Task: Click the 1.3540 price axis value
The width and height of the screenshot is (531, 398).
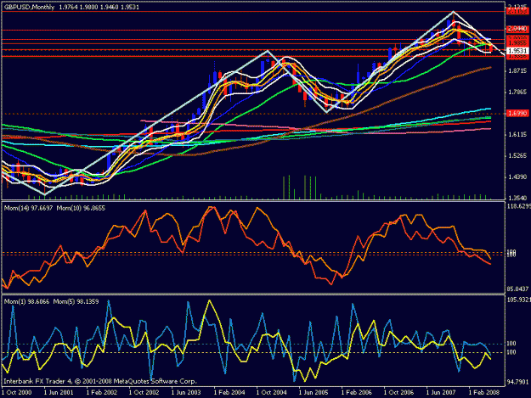Action: click(517, 199)
